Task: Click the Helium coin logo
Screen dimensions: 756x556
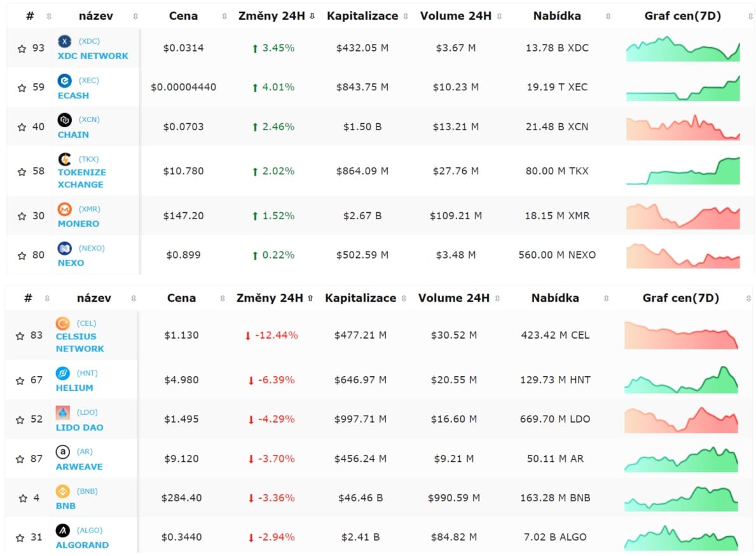Action: (63, 374)
